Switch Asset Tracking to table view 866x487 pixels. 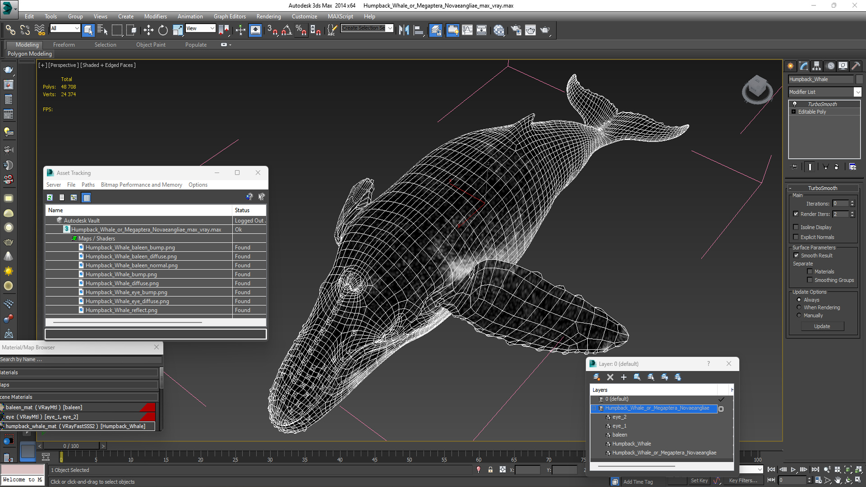87,198
